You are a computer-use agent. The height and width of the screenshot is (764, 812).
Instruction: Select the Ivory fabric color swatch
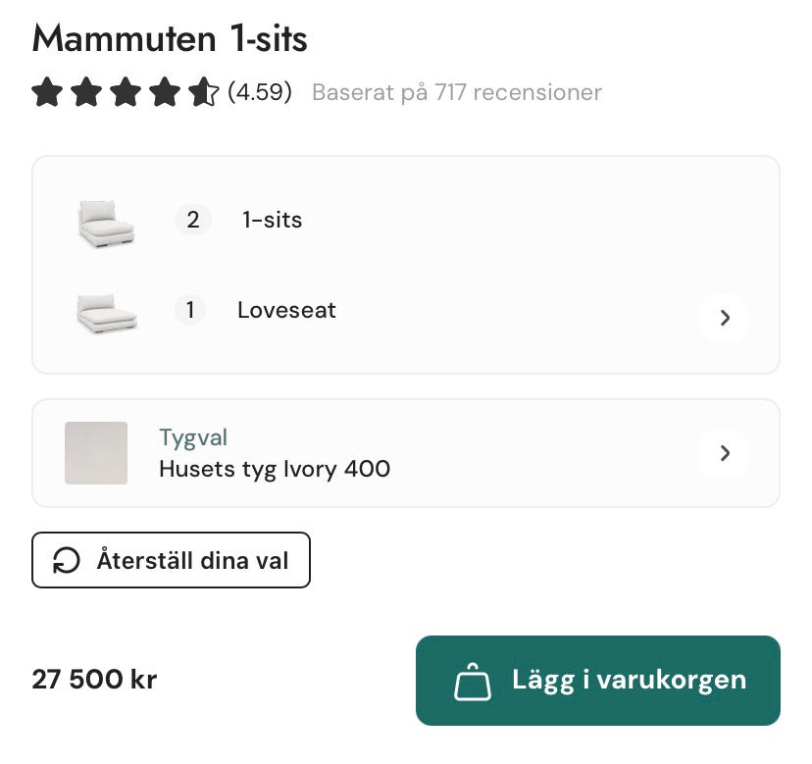click(x=96, y=453)
